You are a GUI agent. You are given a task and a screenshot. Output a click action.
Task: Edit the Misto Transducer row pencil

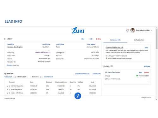pyautogui.click(x=8, y=90)
